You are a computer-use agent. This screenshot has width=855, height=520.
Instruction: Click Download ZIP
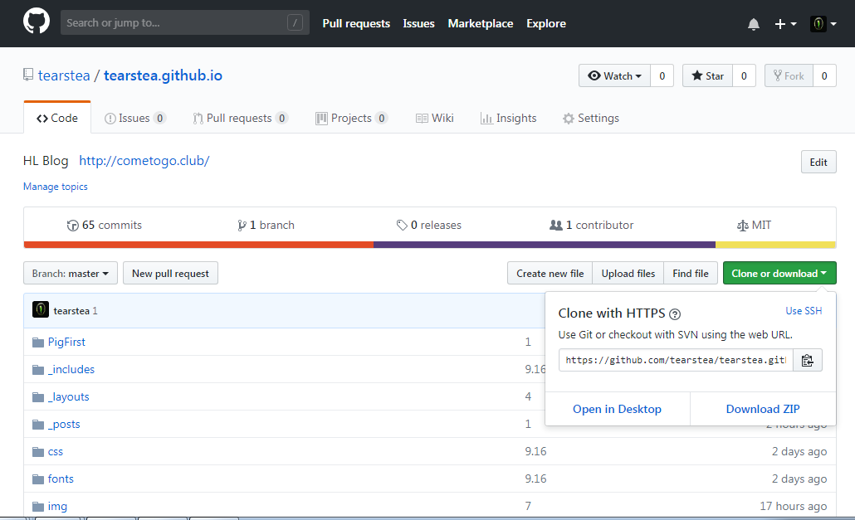[763, 409]
